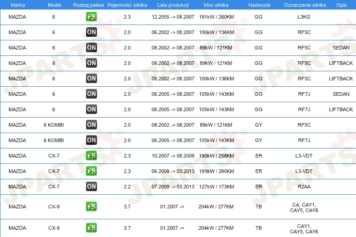The image size is (356, 237).
Task: Click the diesel ON icon in the R2AA row
Action: 91,187
